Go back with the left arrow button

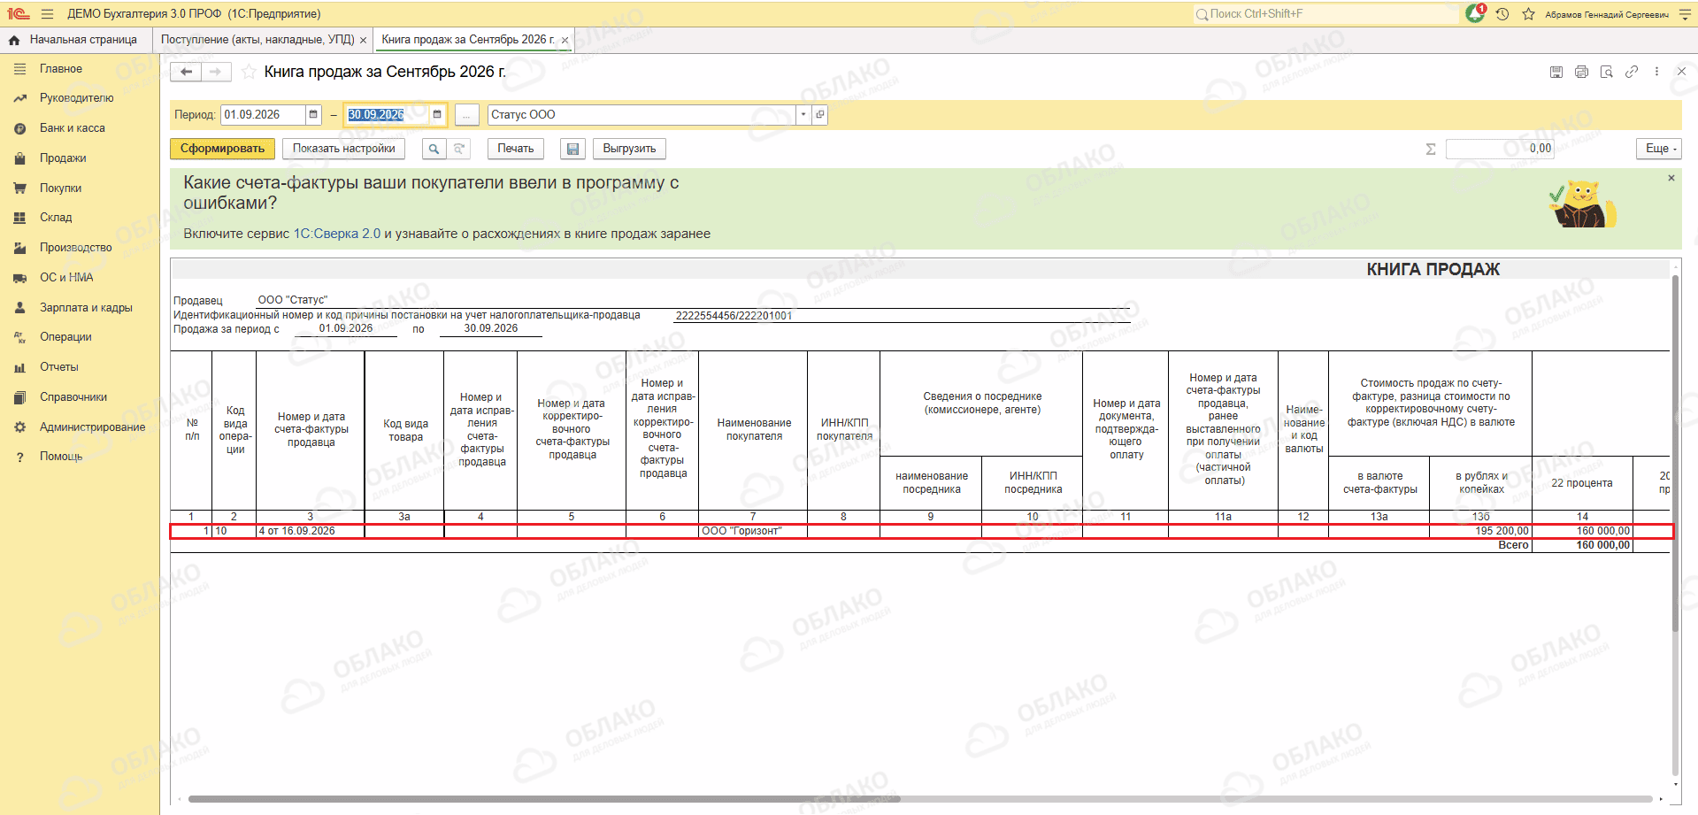click(186, 72)
